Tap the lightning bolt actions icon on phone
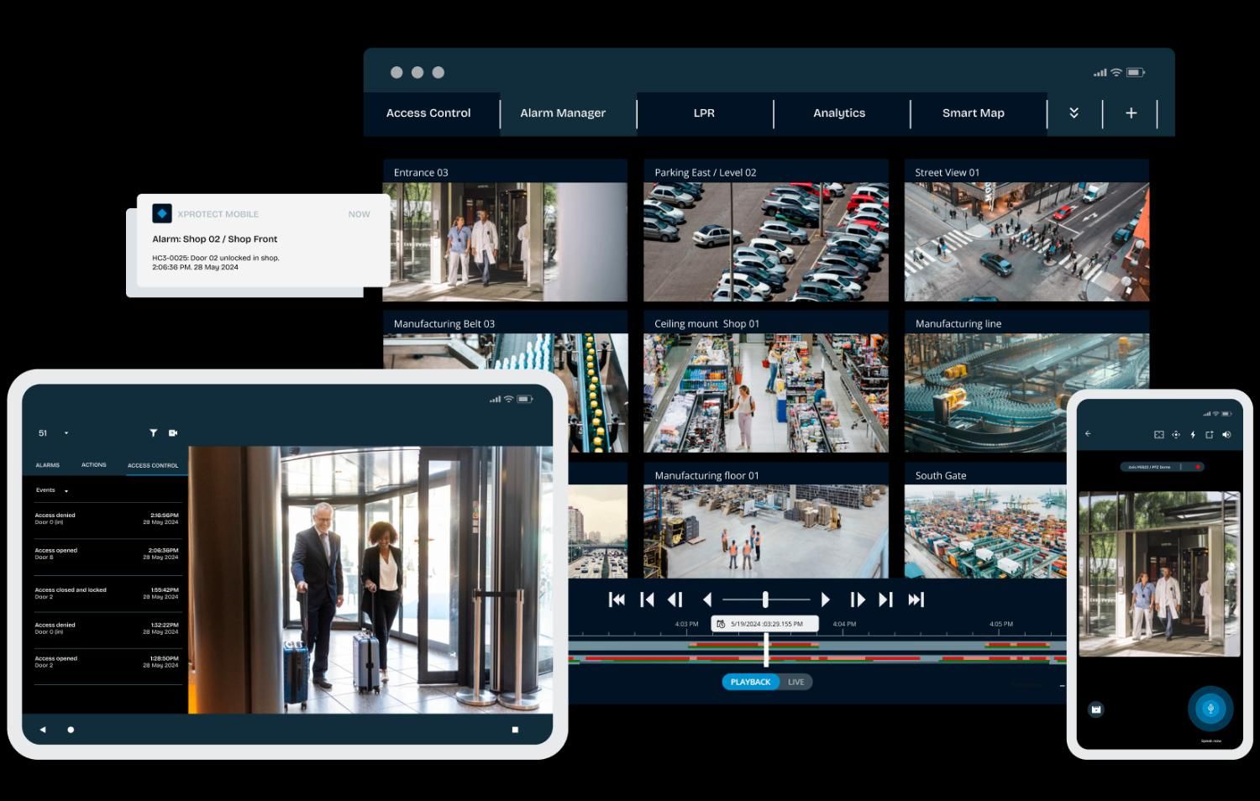The image size is (1260, 801). tap(1193, 434)
